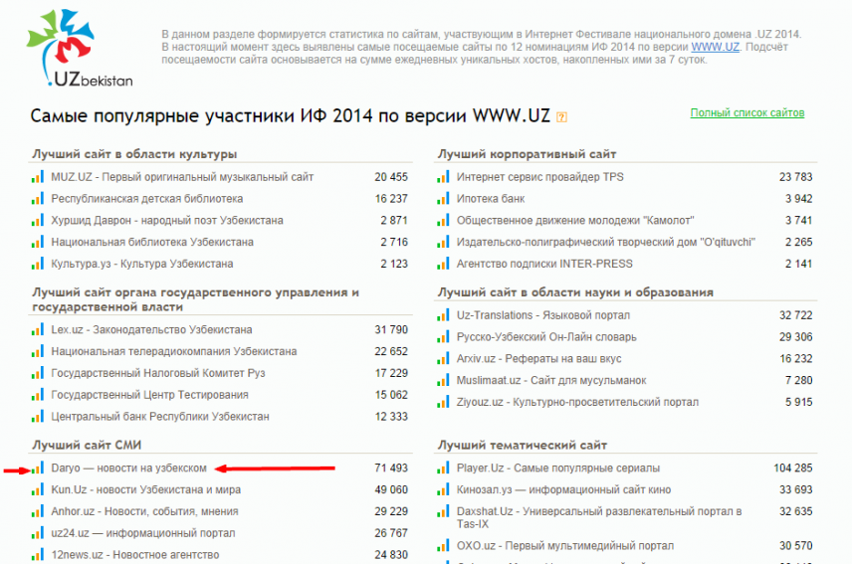Open Kun.Uz - новости Узбекистана и мира

pyautogui.click(x=145, y=489)
